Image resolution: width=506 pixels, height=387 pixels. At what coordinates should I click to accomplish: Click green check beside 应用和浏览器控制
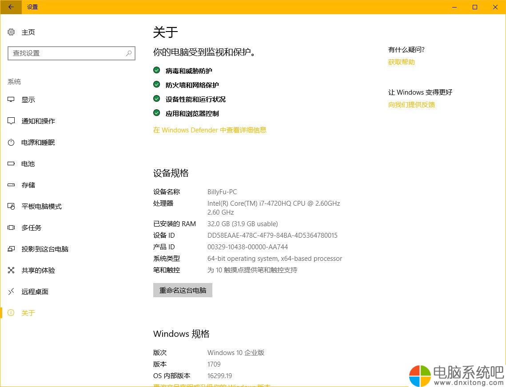click(156, 113)
